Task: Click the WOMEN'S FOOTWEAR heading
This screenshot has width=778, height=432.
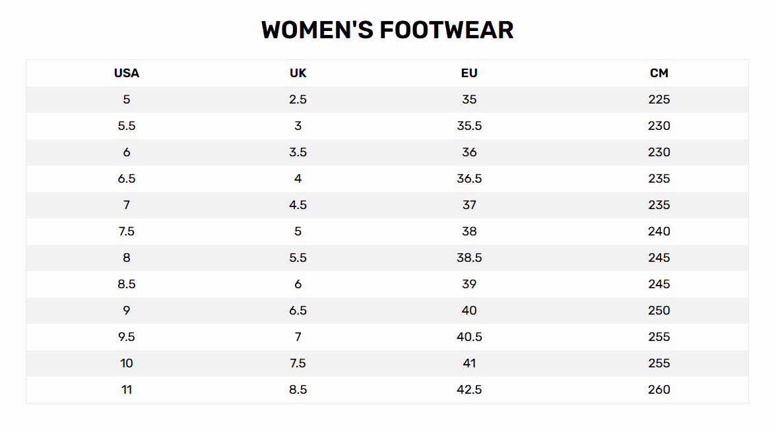Action: pyautogui.click(x=387, y=30)
